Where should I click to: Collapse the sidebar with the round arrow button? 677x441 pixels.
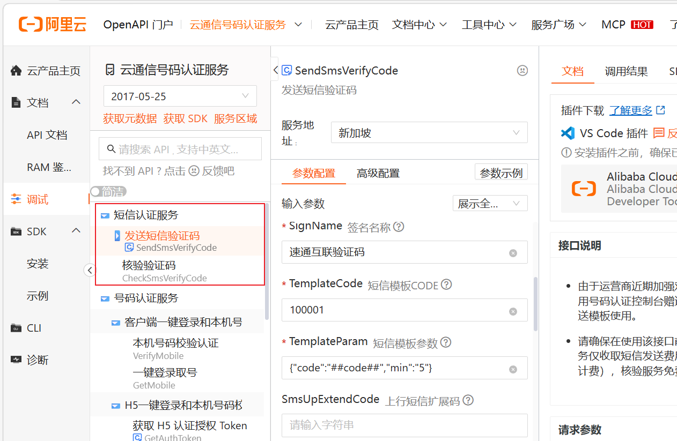[x=90, y=270]
